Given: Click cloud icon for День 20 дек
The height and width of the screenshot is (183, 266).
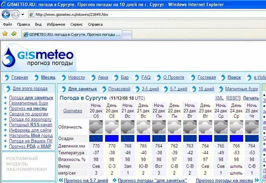Looking at the screenshot, I should [112, 127].
